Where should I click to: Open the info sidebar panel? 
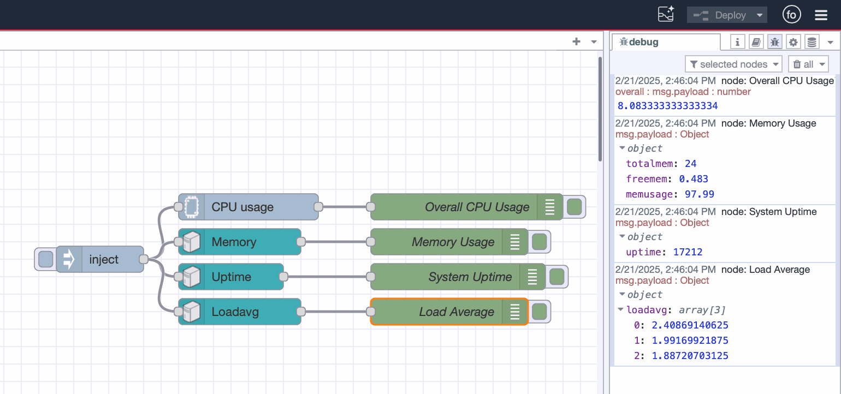tap(737, 41)
